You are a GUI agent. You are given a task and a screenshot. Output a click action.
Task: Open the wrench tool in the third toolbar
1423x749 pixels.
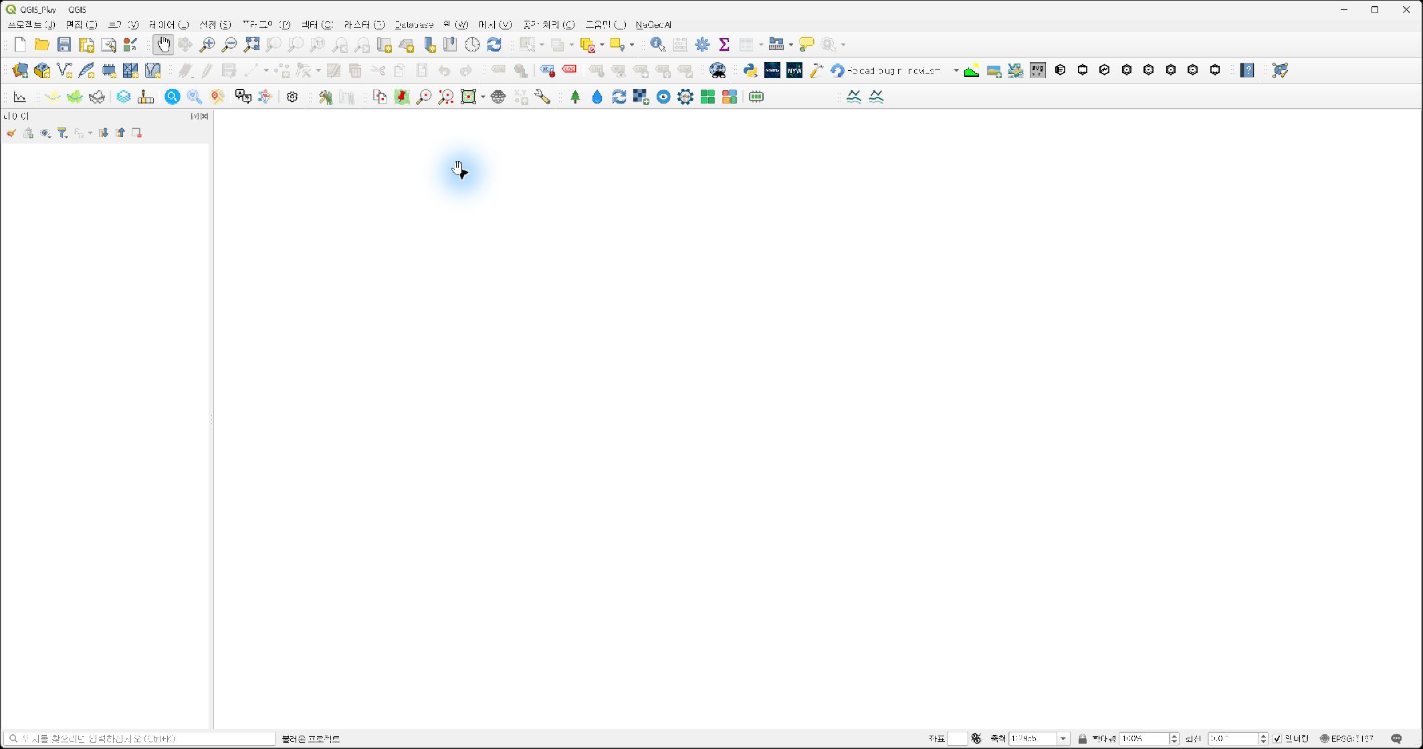pyautogui.click(x=542, y=97)
